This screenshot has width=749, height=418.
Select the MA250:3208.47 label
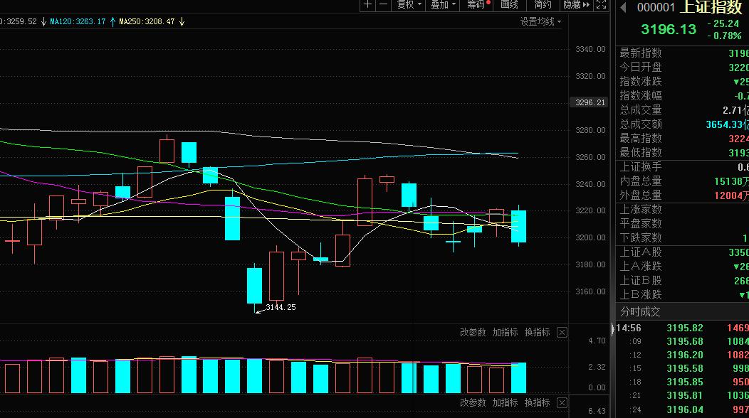147,21
